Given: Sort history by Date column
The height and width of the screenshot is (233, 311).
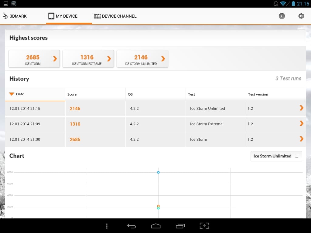Looking at the screenshot, I should (35, 94).
